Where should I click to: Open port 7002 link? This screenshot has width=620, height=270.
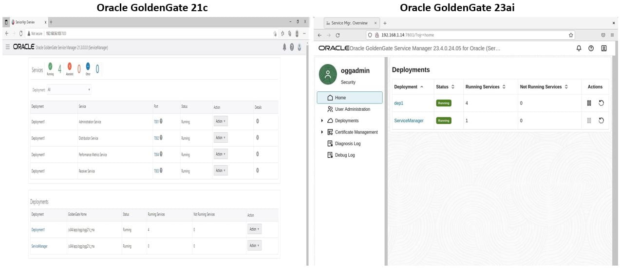(x=156, y=138)
